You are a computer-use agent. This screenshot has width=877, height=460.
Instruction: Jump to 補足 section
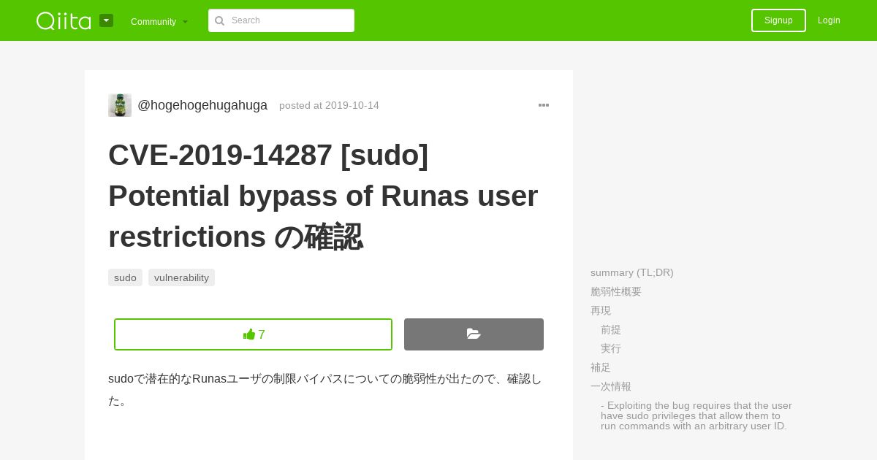point(601,367)
